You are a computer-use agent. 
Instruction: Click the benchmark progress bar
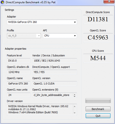pyautogui.click(x=98, y=101)
